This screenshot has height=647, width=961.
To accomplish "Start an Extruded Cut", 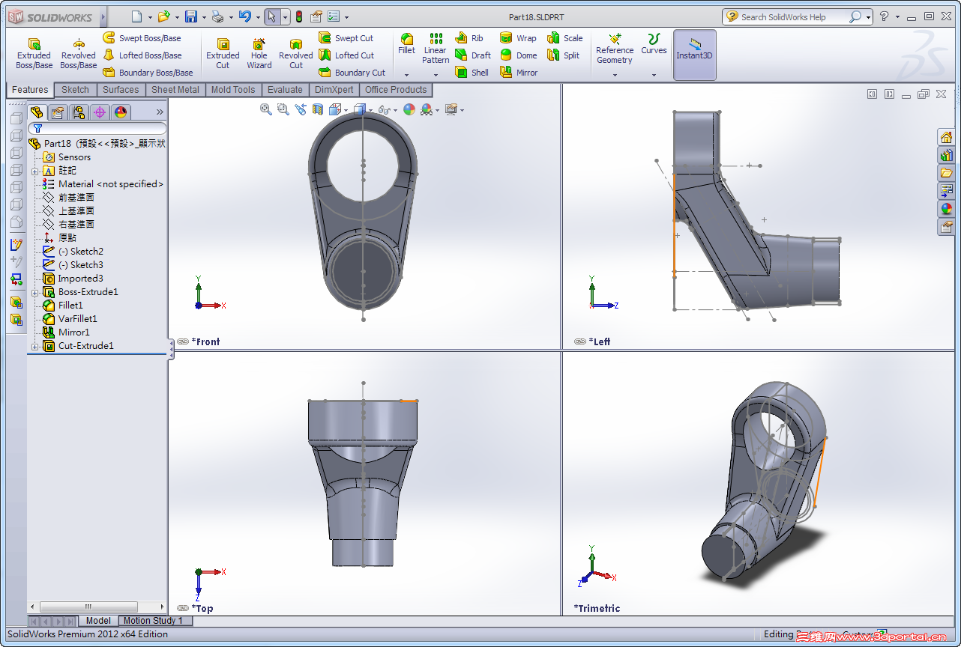I will [223, 54].
